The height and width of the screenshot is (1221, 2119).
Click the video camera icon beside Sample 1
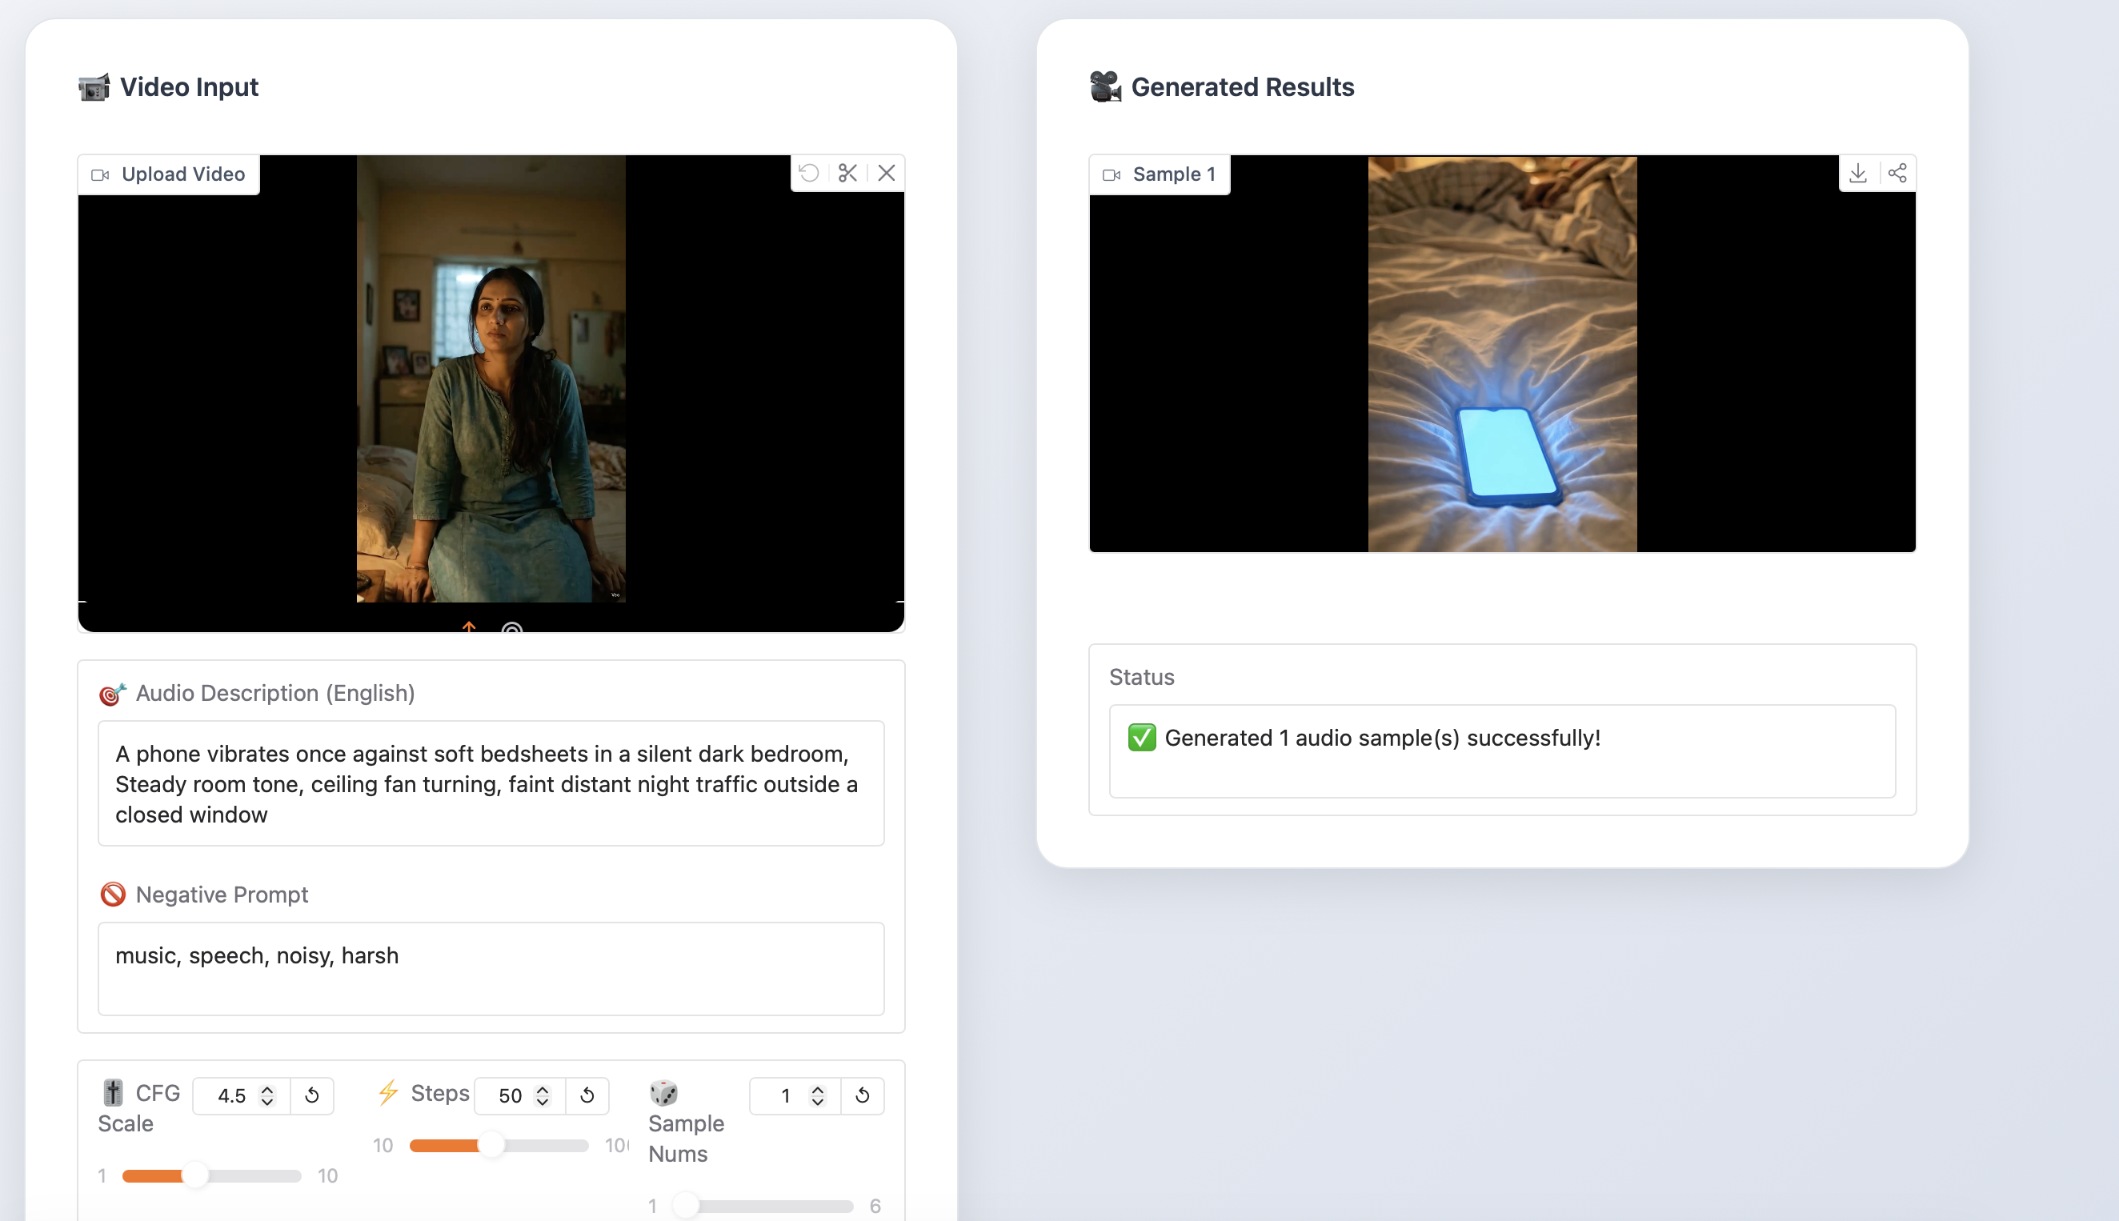pyautogui.click(x=1112, y=174)
